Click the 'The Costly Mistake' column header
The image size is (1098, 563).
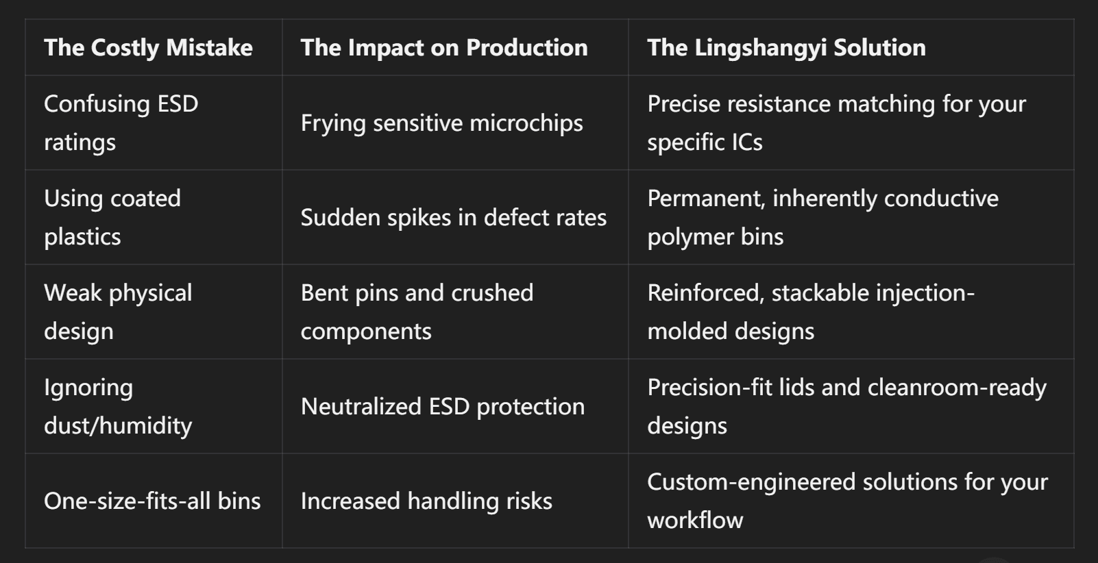[148, 48]
